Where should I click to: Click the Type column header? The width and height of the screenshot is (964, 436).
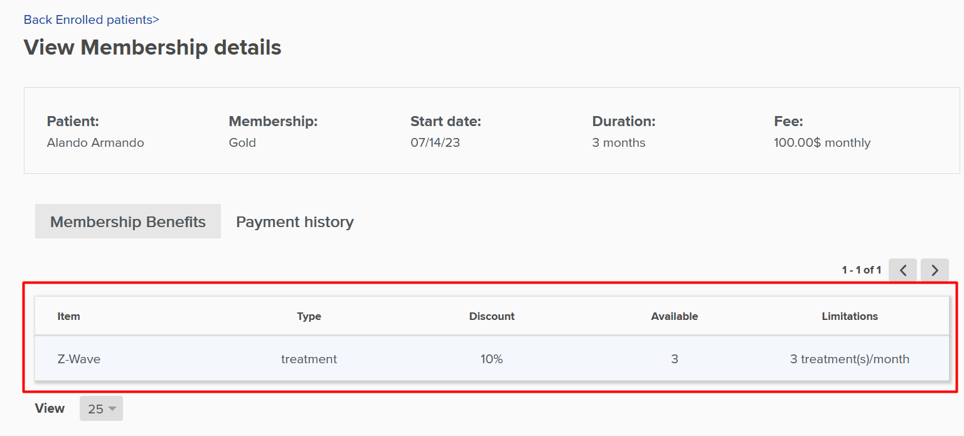309,316
